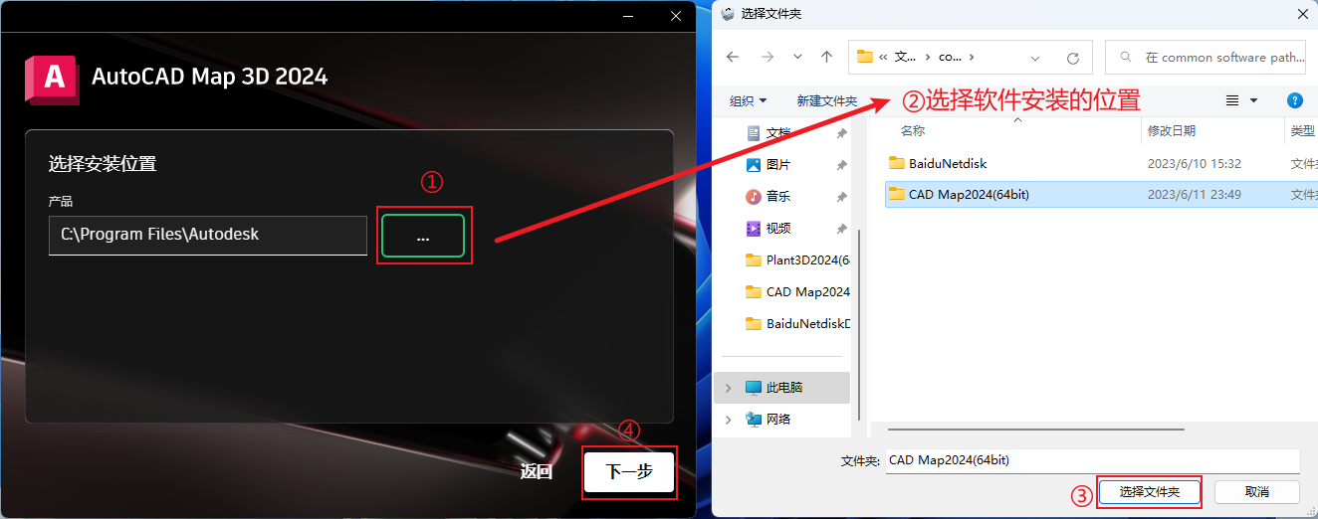1318x519 pixels.
Task: Select 此电脑 in navigation pane
Action: coord(783,387)
